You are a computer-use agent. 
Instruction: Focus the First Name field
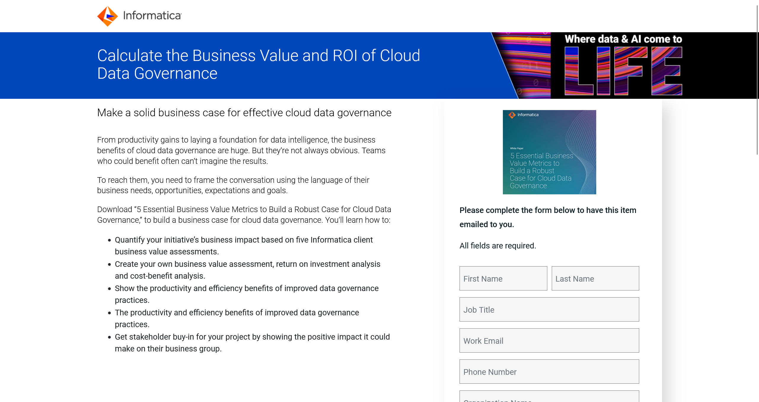(503, 278)
